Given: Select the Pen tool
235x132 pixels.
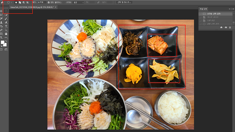Looking at the screenshot, I should 1,30.
